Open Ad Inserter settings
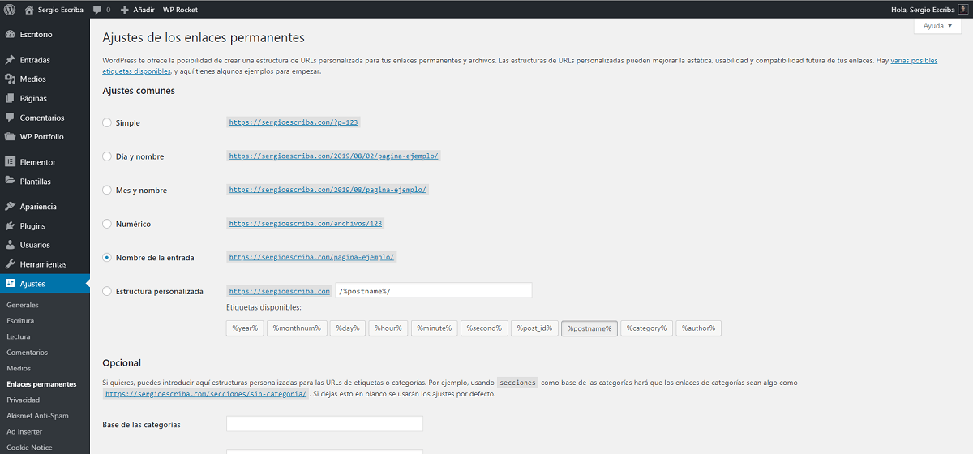 click(24, 432)
